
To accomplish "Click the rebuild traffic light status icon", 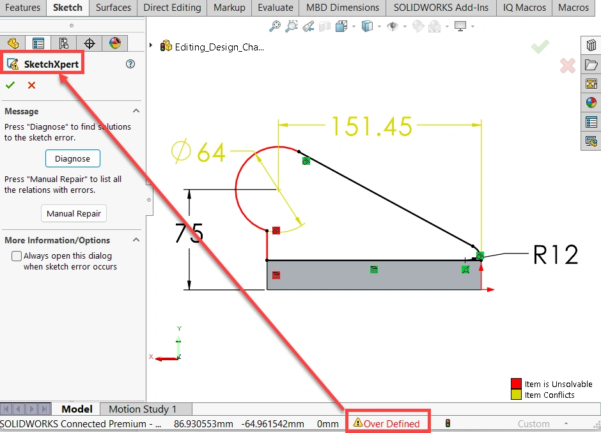I will point(448,423).
